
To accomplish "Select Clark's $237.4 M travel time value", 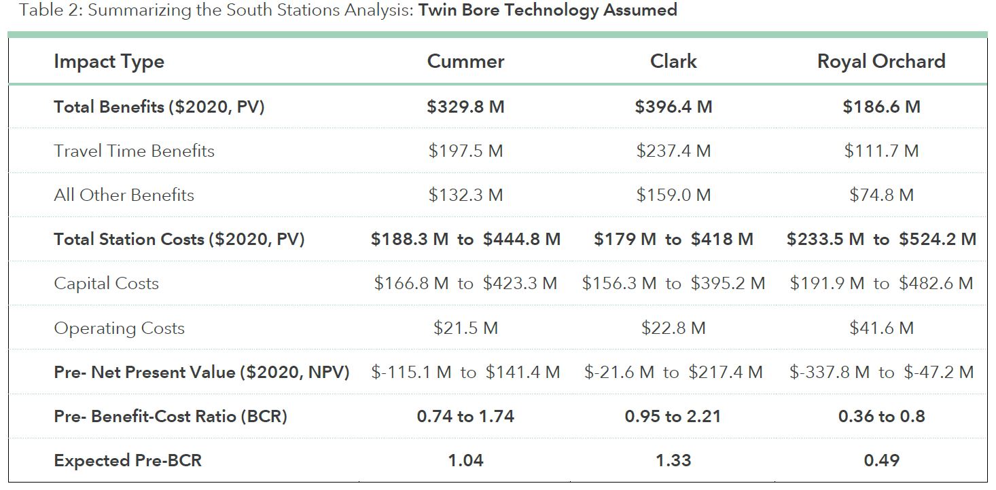I will (x=673, y=151).
